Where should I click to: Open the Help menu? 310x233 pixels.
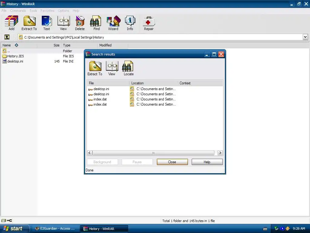(76, 11)
